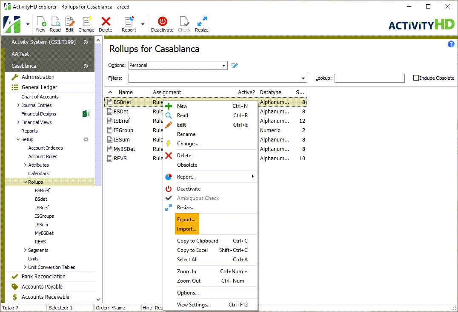Expand the Unit Conversion Tables node
The image size is (458, 312).
[25, 267]
